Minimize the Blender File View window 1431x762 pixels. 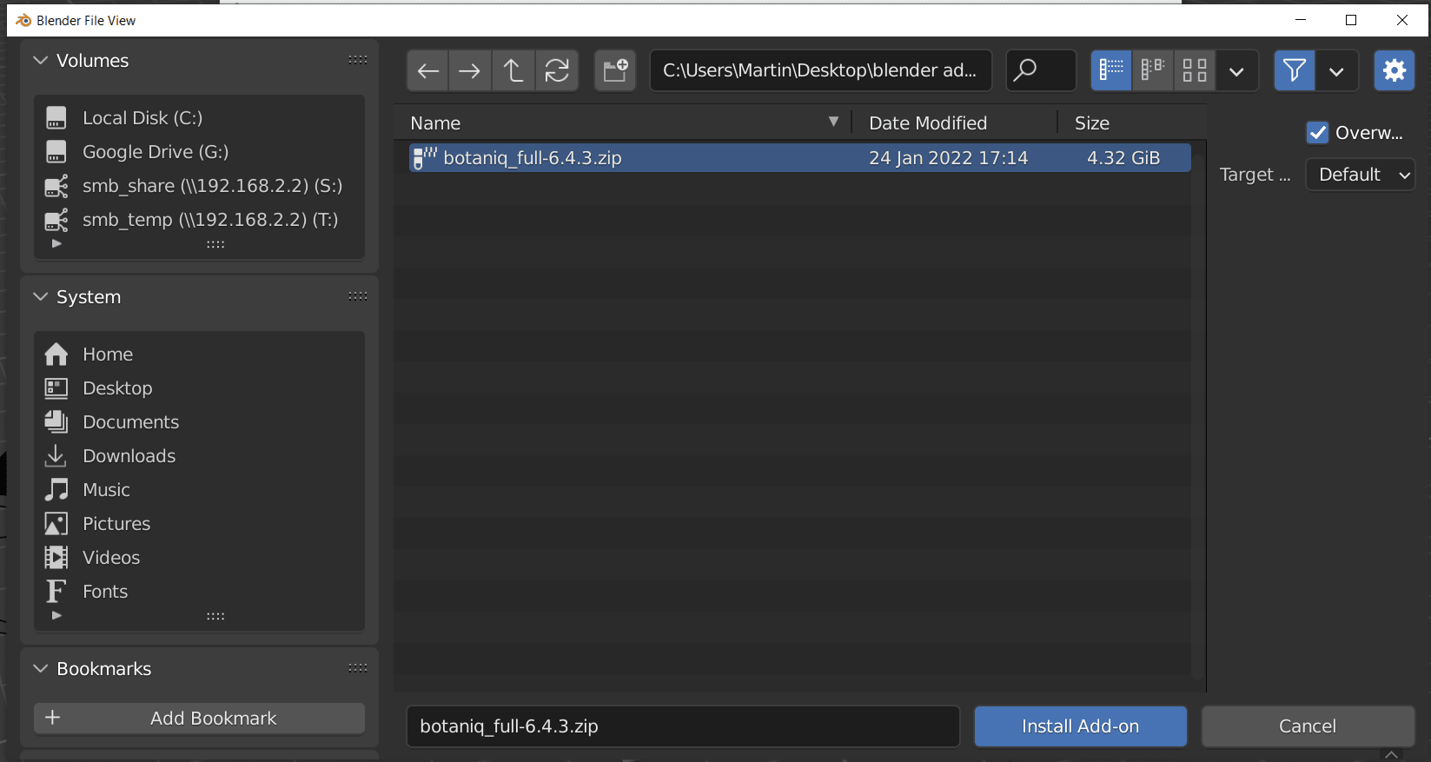[1301, 20]
